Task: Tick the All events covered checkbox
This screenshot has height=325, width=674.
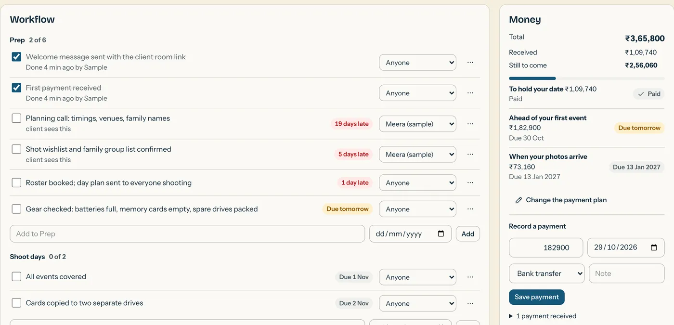Action: pos(16,276)
